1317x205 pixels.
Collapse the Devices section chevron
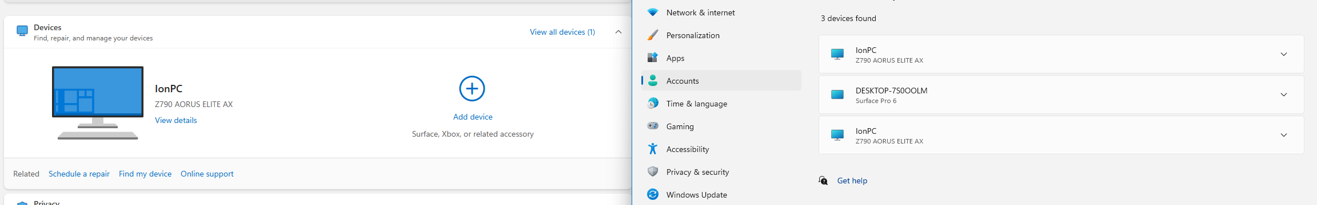pyautogui.click(x=618, y=32)
